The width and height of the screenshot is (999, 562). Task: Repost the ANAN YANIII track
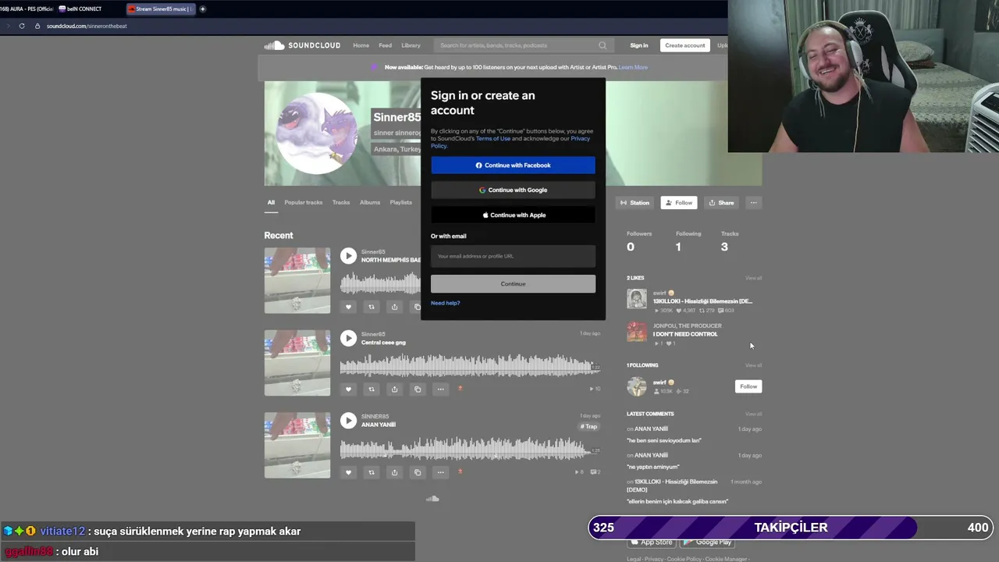(372, 471)
